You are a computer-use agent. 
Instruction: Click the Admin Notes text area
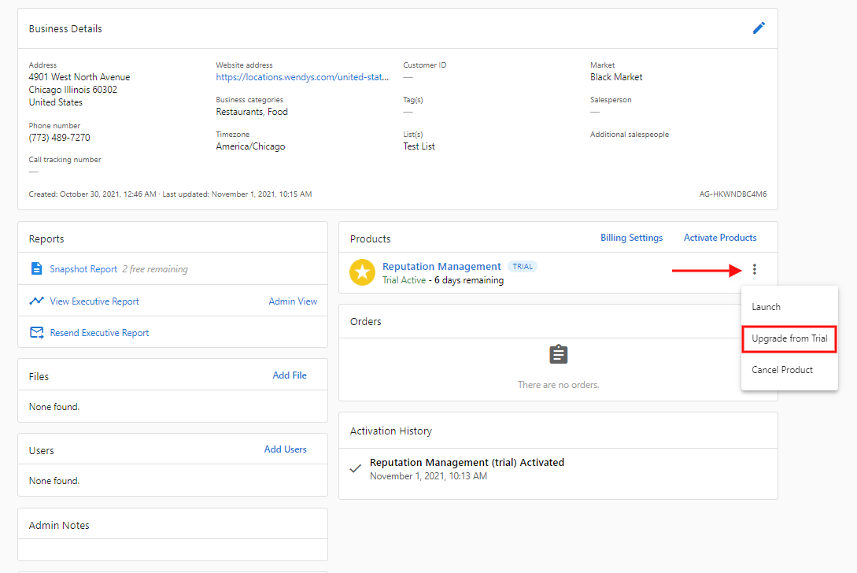pos(172,549)
